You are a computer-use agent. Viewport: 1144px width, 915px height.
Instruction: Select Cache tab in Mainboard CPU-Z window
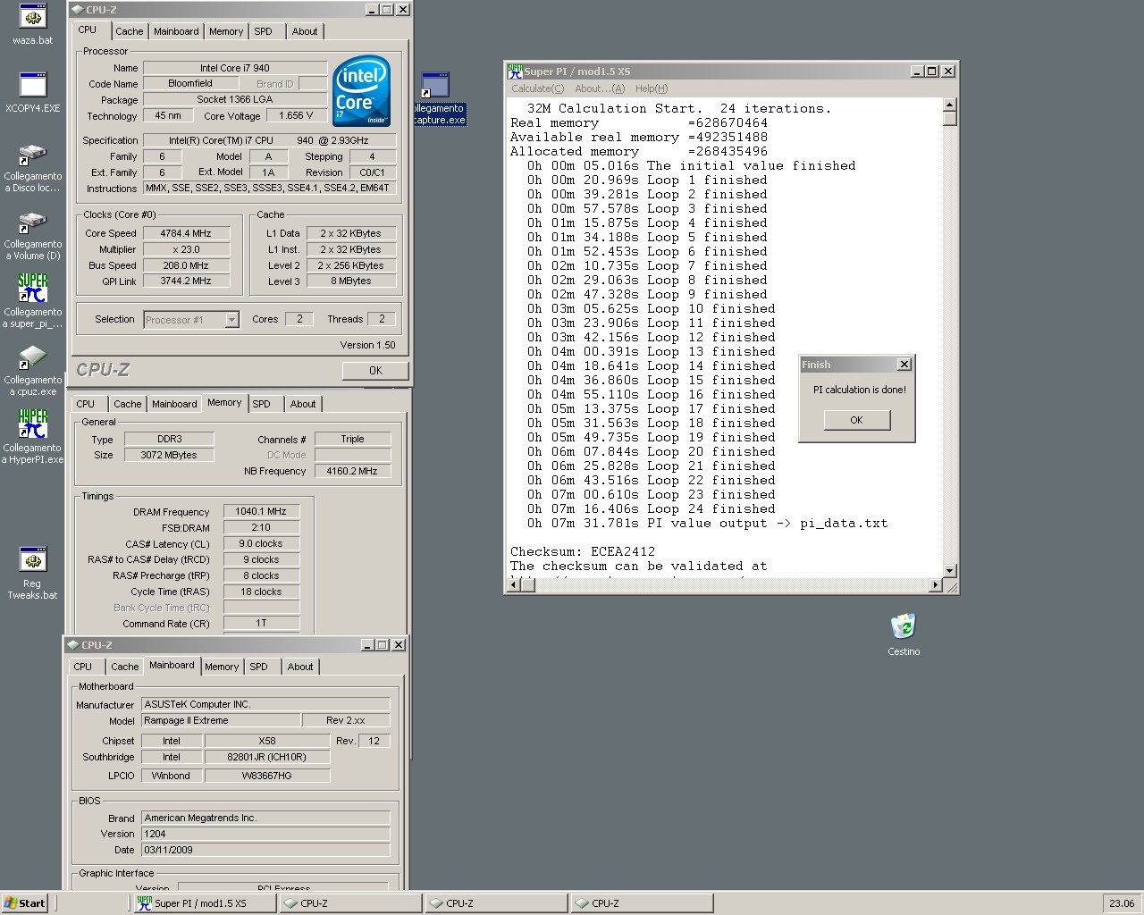tap(125, 667)
